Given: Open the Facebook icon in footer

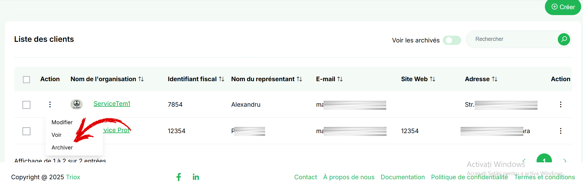Looking at the screenshot, I should [x=179, y=177].
